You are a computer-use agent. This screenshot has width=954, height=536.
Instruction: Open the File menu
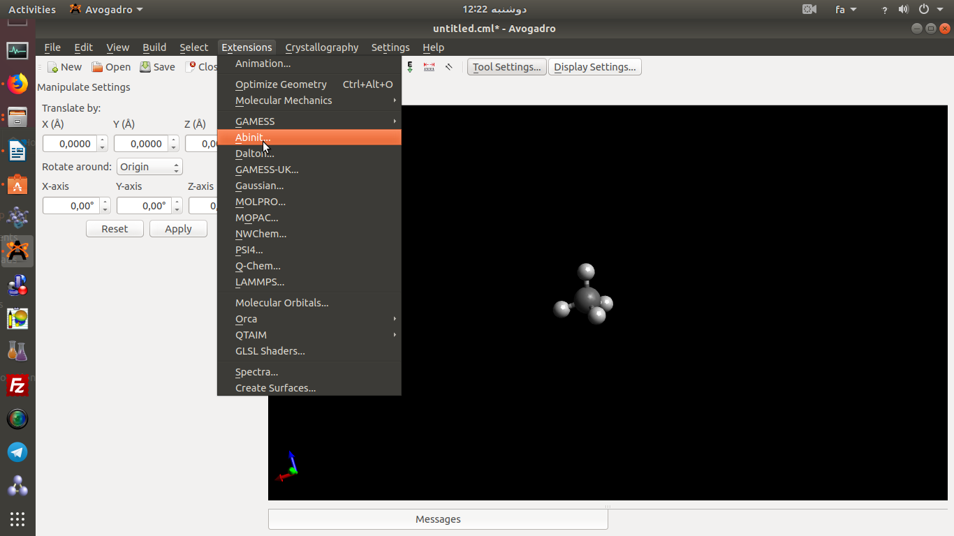click(x=52, y=47)
